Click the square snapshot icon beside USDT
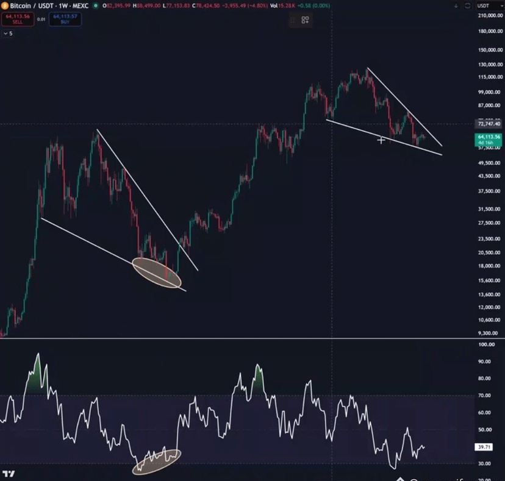Image resolution: width=505 pixels, height=481 pixels. [467, 6]
